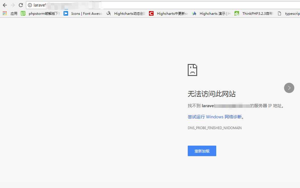The height and width of the screenshot is (188, 300).
Task: Open the apps grid icon
Action: pyautogui.click(x=4, y=13)
